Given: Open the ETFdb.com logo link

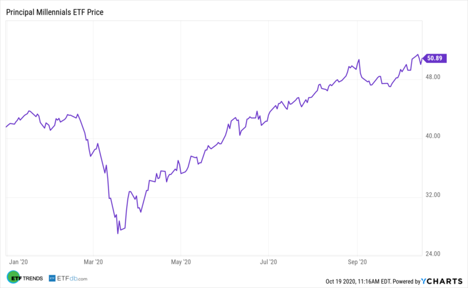Looking at the screenshot, I should [x=69, y=278].
